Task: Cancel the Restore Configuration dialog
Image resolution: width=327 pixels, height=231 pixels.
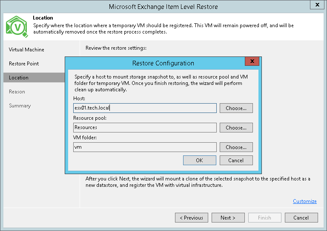Action: (x=236, y=161)
